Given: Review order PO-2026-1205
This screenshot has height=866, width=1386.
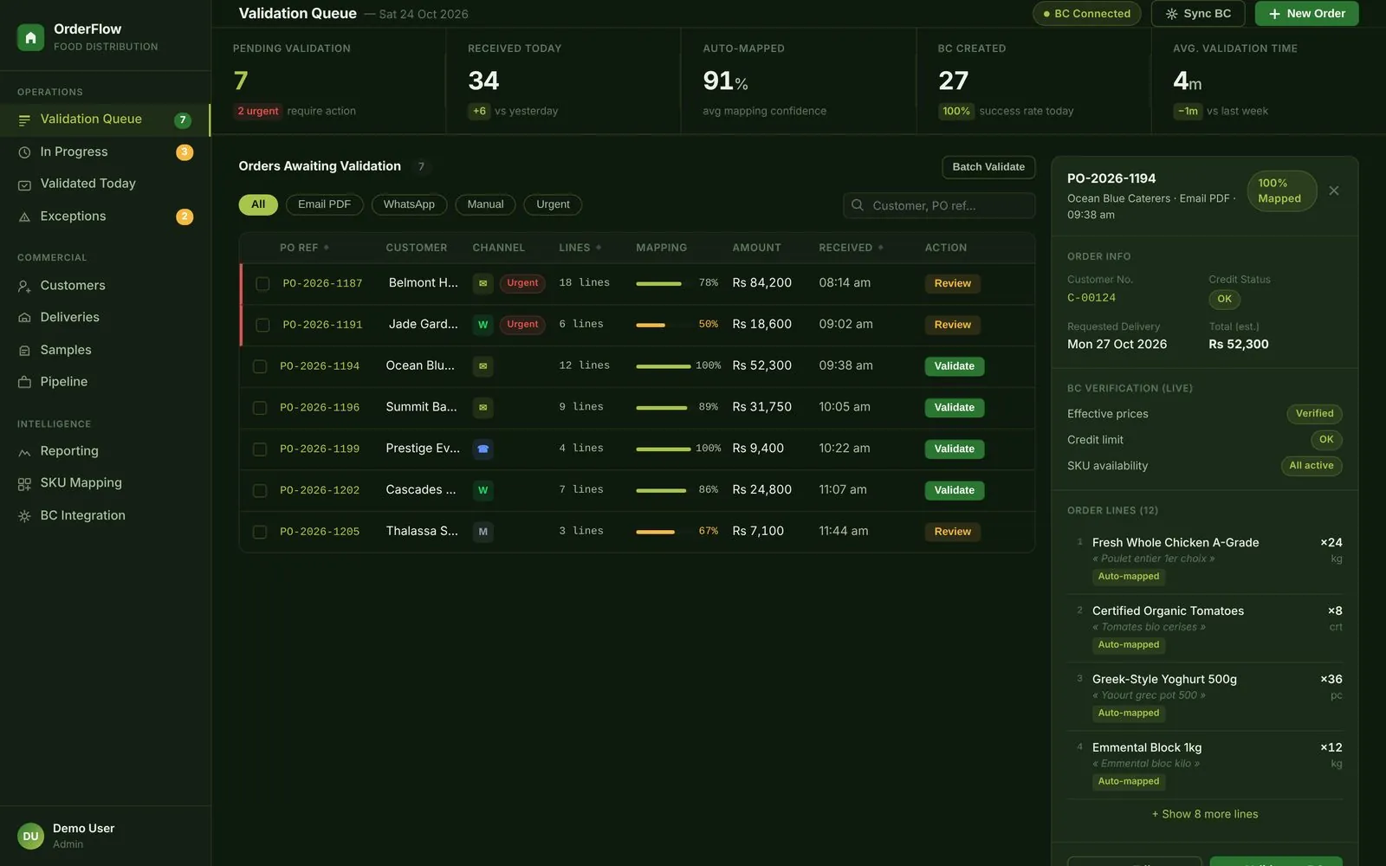Looking at the screenshot, I should point(952,532).
